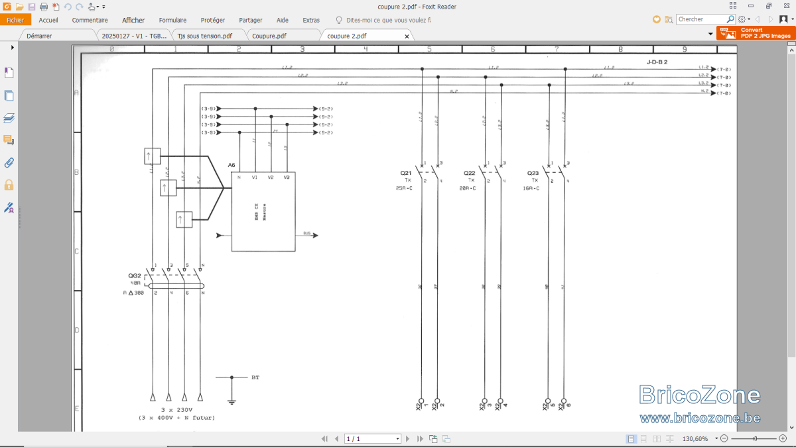Open the Bookmarks panel in left sidebar
Viewport: 796px width, 447px height.
point(9,73)
